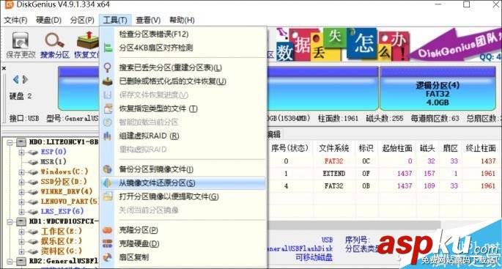Choose 分区4KB扇区对齐检测 menu entry

(183, 48)
